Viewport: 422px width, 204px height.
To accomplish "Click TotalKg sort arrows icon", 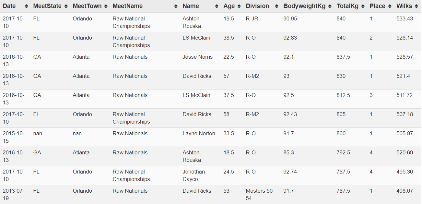I will click(x=363, y=6).
